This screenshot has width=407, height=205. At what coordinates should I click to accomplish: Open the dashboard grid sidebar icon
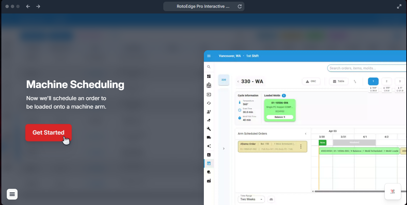[x=209, y=76]
